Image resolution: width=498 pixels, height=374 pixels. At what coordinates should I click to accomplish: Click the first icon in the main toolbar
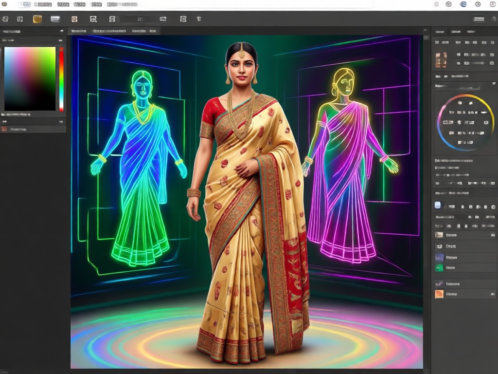5,19
